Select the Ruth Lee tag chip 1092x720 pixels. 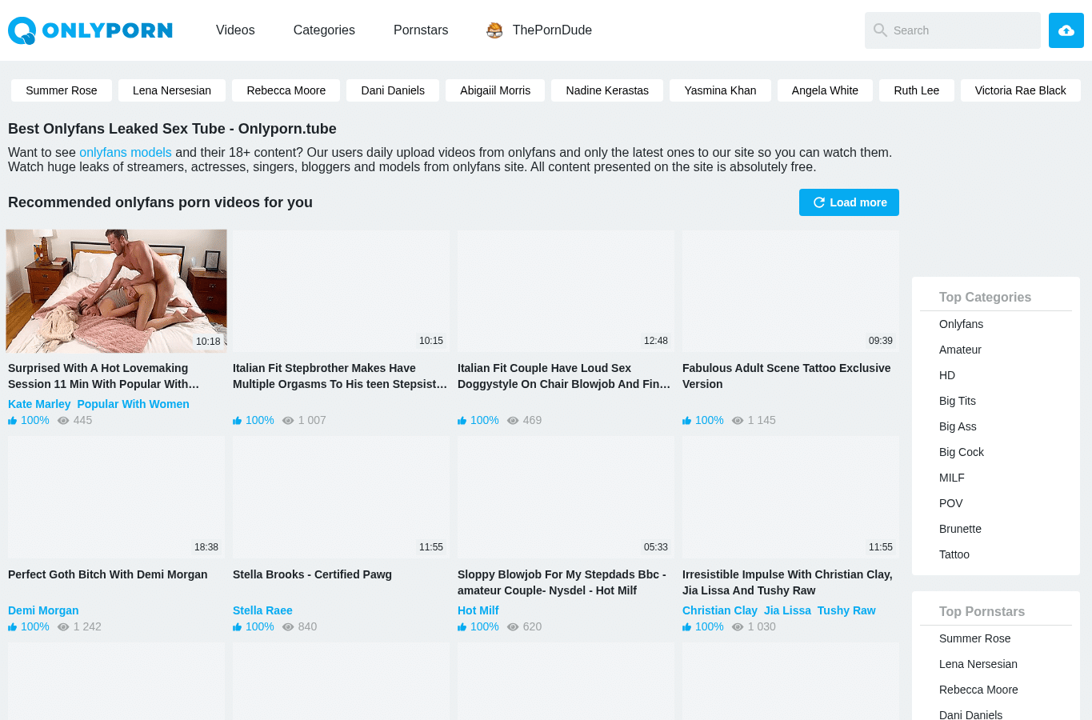pos(917,90)
